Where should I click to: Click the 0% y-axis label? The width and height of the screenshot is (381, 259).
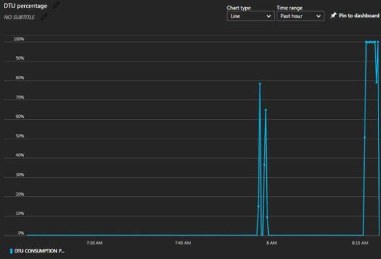[x=21, y=233]
